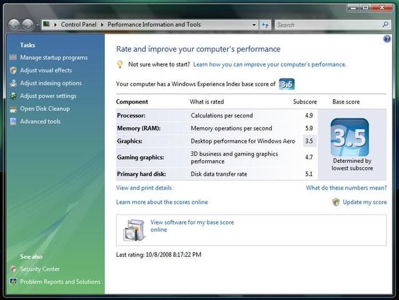Image resolution: width=399 pixels, height=300 pixels.
Task: Click the Primary hard disk subscore 5.1
Action: (x=309, y=174)
